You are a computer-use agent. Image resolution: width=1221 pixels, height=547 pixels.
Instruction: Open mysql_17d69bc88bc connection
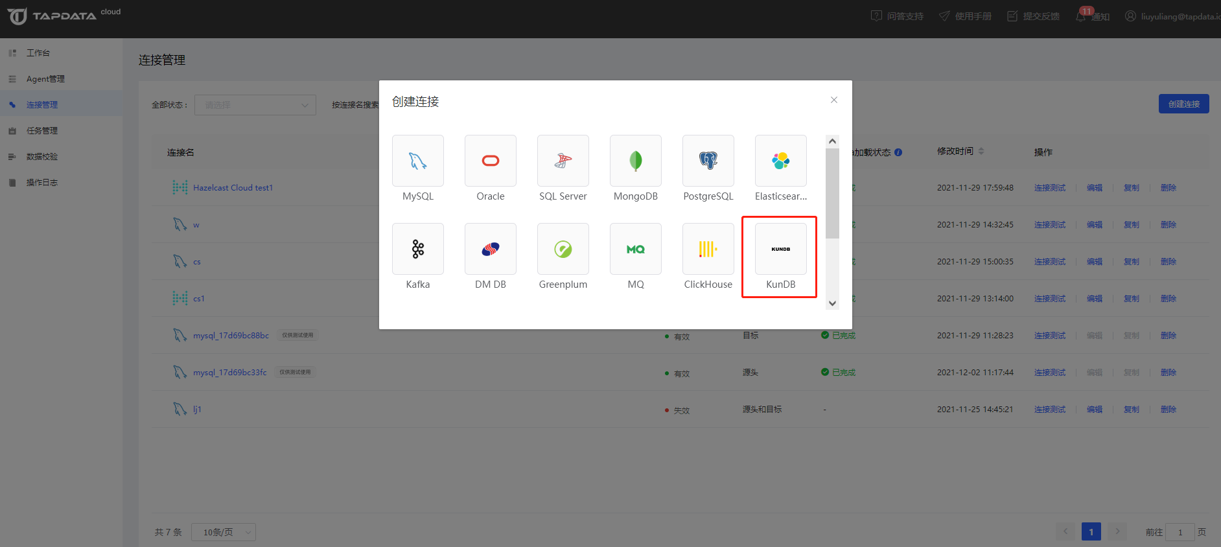pyautogui.click(x=231, y=336)
